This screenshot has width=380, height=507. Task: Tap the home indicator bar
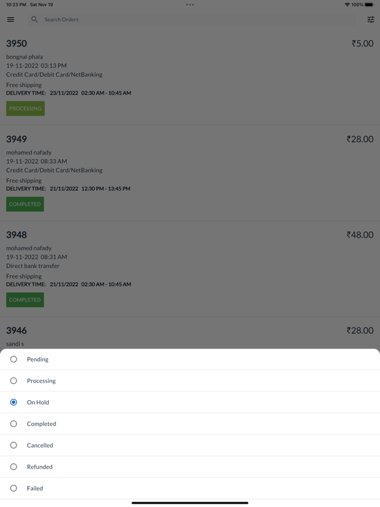click(190, 503)
